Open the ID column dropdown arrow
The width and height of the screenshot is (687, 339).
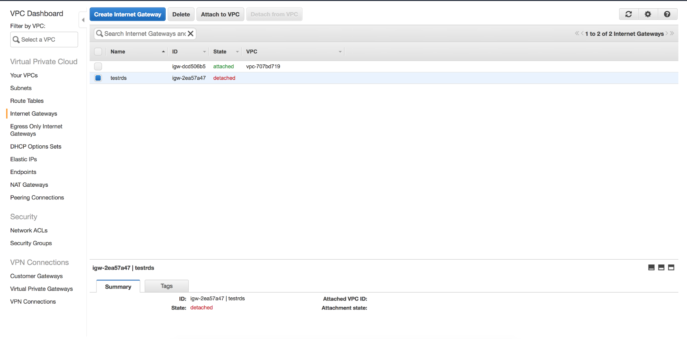point(204,52)
